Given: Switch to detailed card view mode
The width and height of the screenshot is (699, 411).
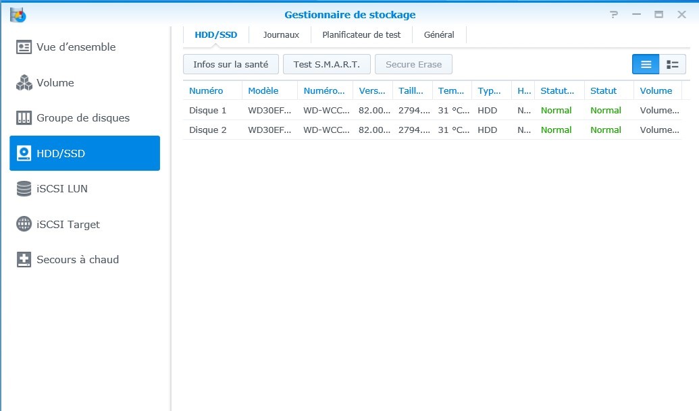Looking at the screenshot, I should 672,65.
